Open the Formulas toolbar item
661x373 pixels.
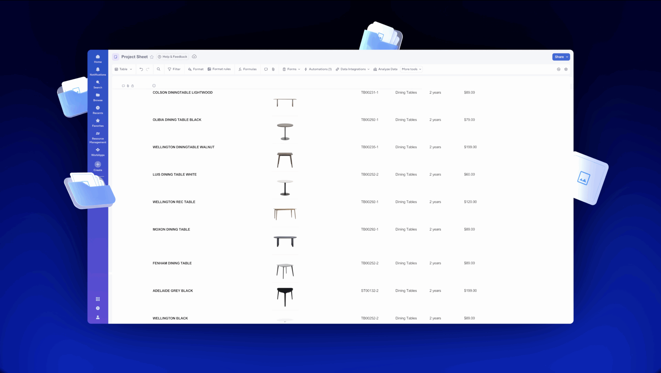coord(247,69)
